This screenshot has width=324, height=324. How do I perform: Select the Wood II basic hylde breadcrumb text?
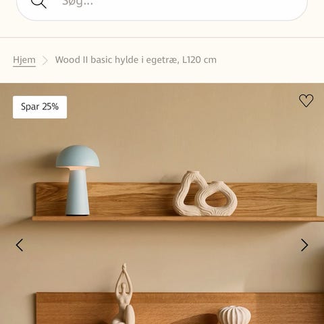pos(136,60)
